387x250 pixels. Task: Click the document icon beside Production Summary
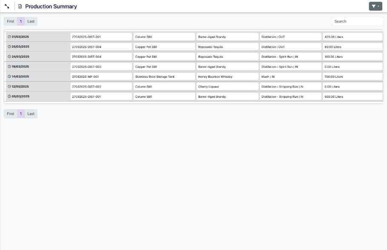pos(20,6)
